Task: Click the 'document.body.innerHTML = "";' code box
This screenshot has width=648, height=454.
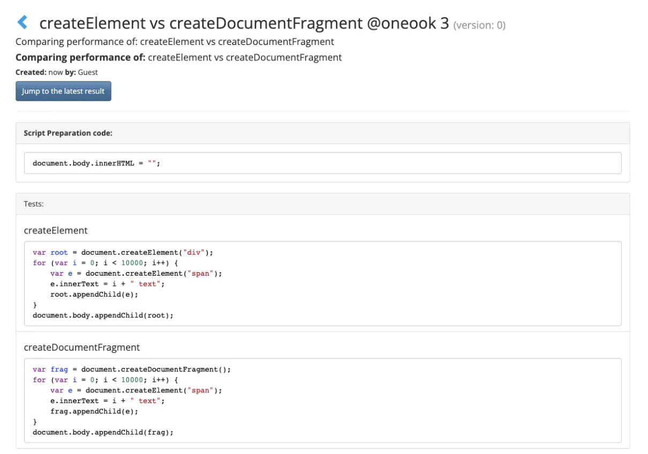Action: tap(323, 163)
